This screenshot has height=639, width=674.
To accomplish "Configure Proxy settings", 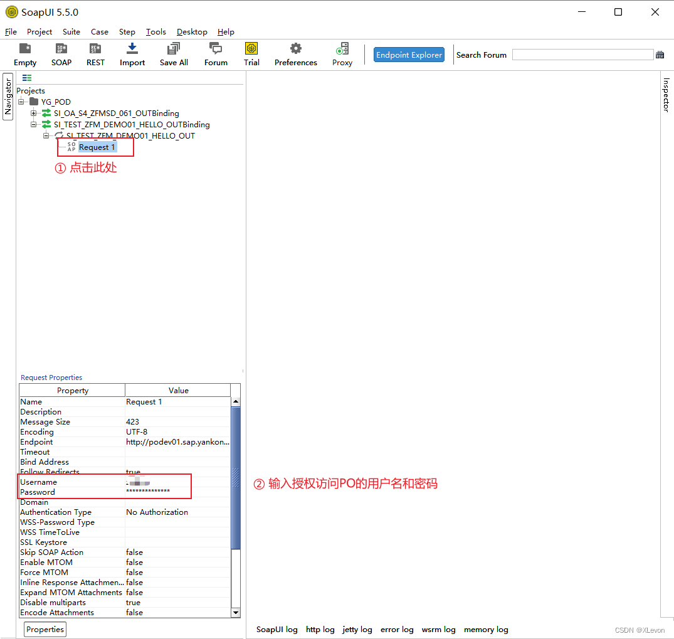I will point(342,53).
